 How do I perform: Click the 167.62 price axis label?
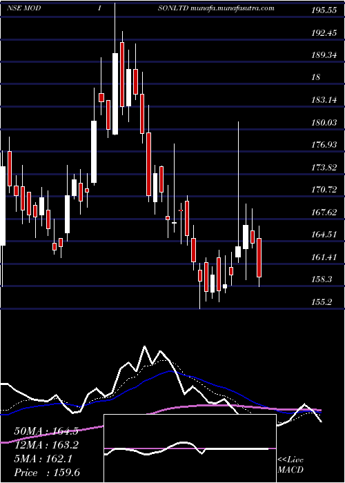point(324,213)
